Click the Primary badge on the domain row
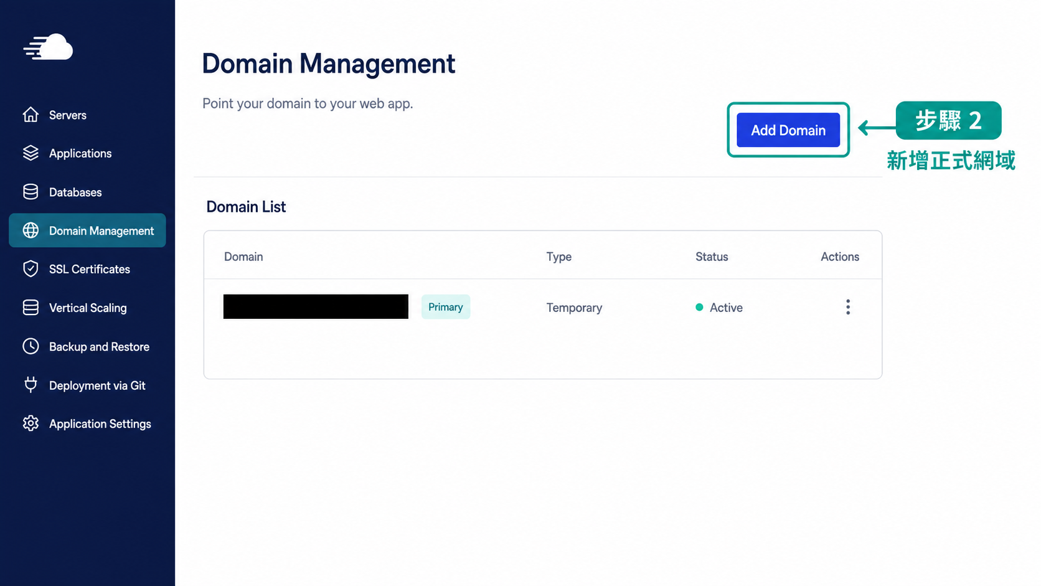 click(x=446, y=307)
